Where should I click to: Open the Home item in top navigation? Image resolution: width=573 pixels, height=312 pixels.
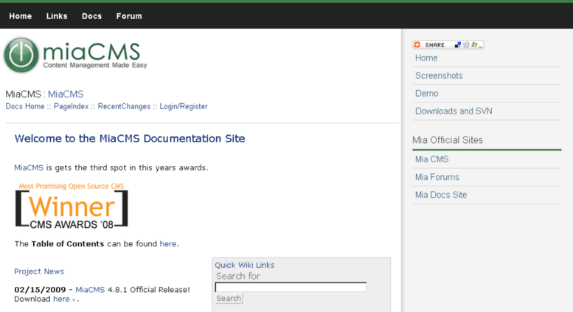pos(21,16)
